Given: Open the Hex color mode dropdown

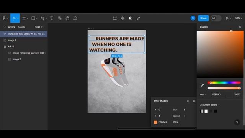Looking at the screenshot, I should point(203,95).
